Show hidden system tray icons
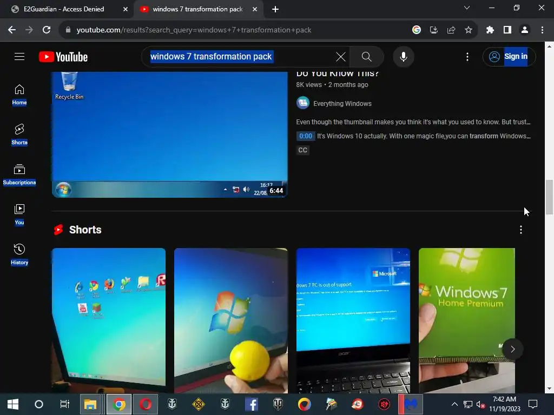This screenshot has width=554, height=415. 454,404
